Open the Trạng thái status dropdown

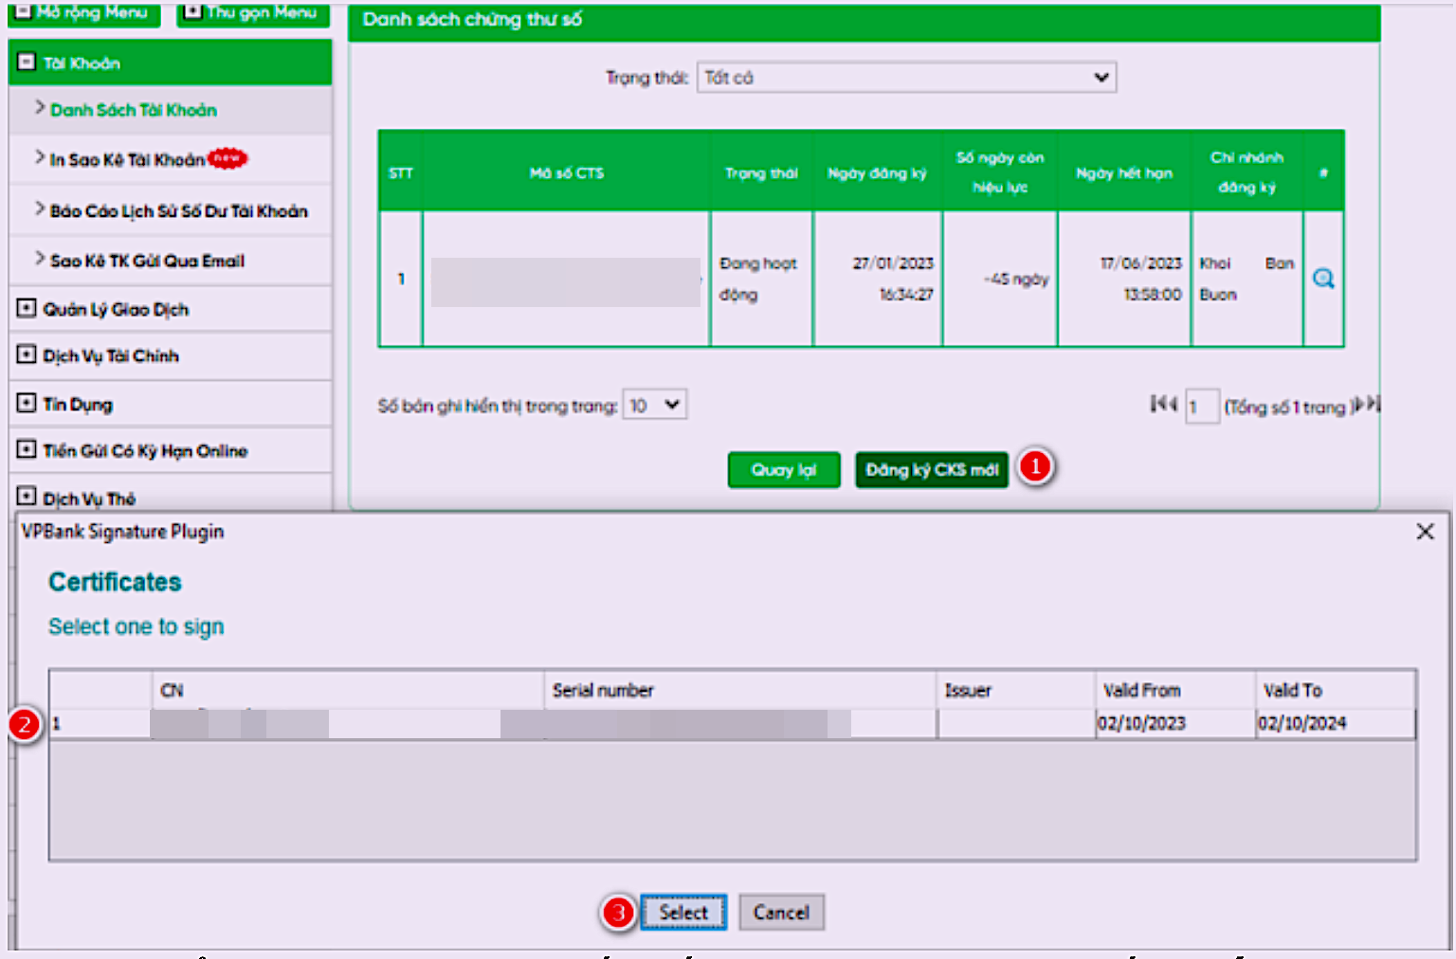click(906, 78)
